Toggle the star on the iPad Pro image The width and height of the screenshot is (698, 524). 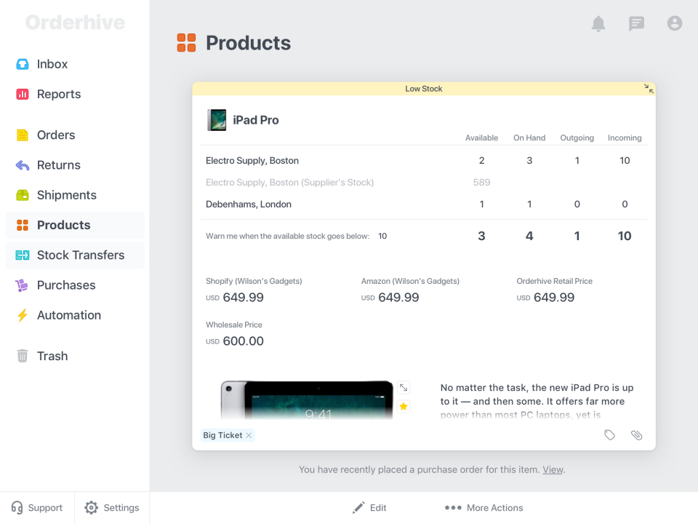[x=404, y=407]
